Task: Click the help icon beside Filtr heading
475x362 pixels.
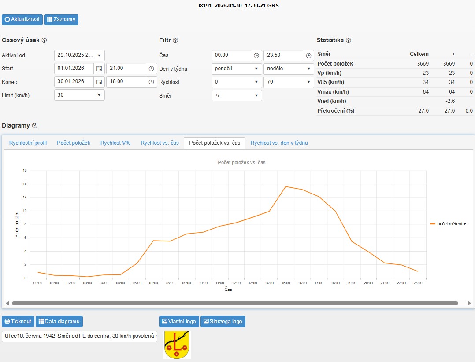Action: (175, 40)
